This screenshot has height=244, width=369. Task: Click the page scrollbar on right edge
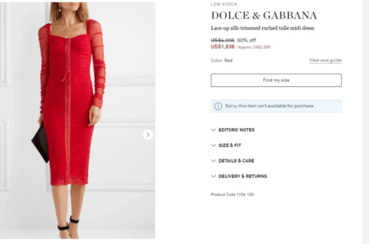coord(366,122)
